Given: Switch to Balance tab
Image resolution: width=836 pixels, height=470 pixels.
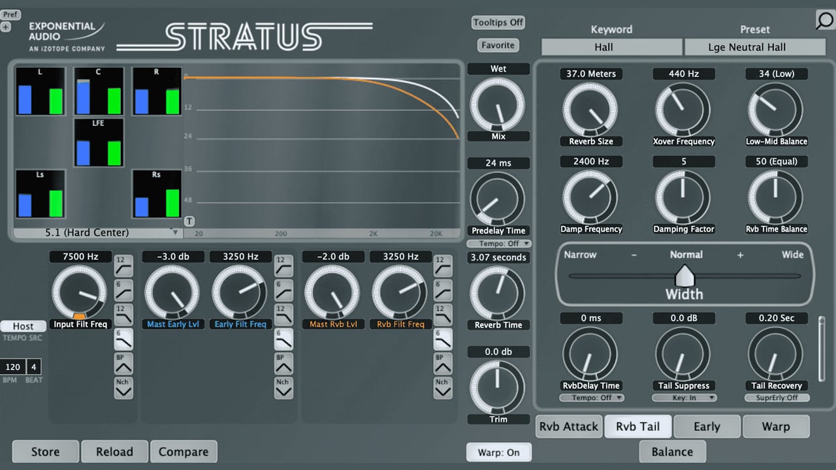Looking at the screenshot, I should click(x=672, y=452).
